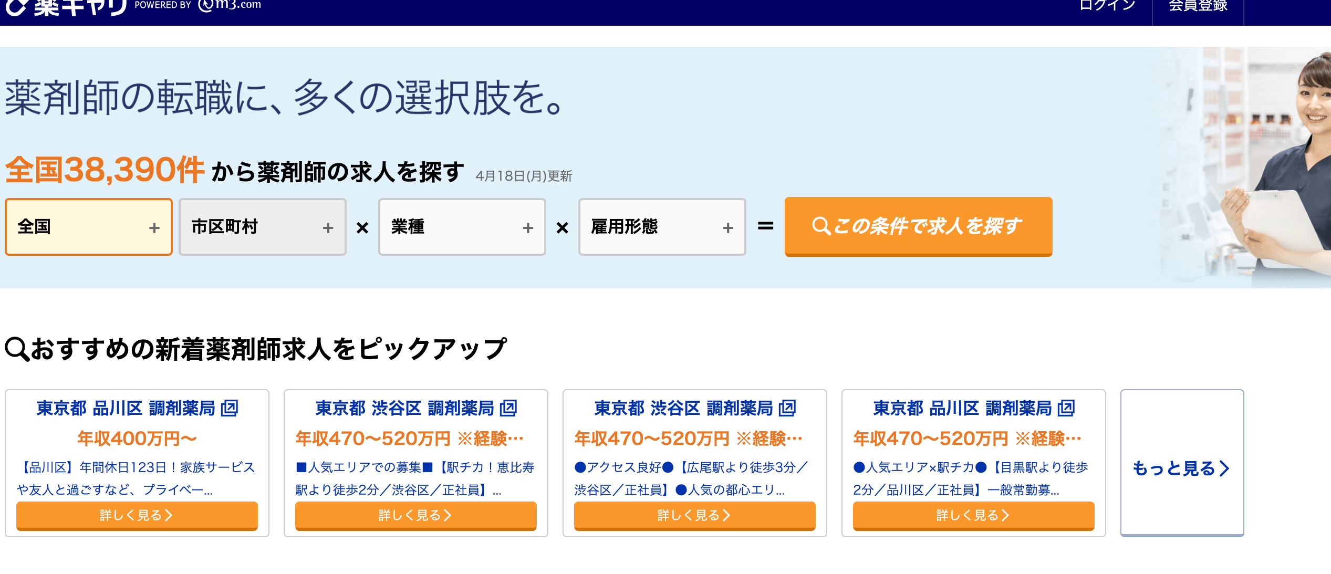Open 東京都 渋谷区 調剤薬局 title for 広尾駅 listing
Screen dimensions: 1331x574
pyautogui.click(x=684, y=408)
